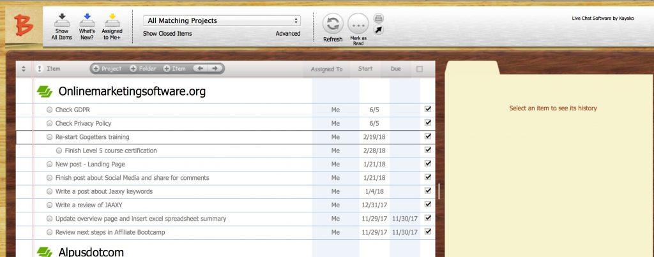Add a new Project
The height and width of the screenshot is (257, 654).
click(x=107, y=69)
